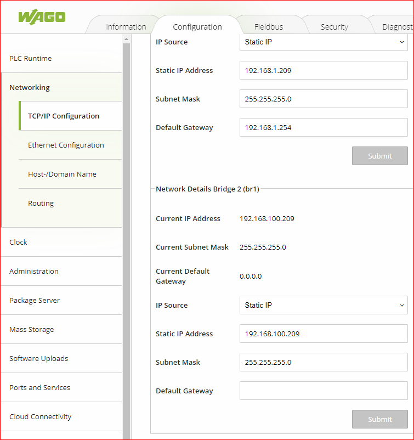Open PLC Runtime in the sidebar
Screen dimensions: 414x440
[31, 59]
